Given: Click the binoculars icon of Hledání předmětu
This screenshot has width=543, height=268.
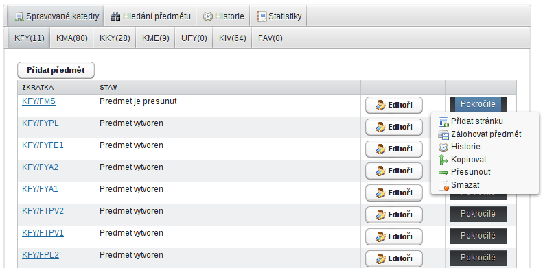Looking at the screenshot, I should (x=115, y=16).
